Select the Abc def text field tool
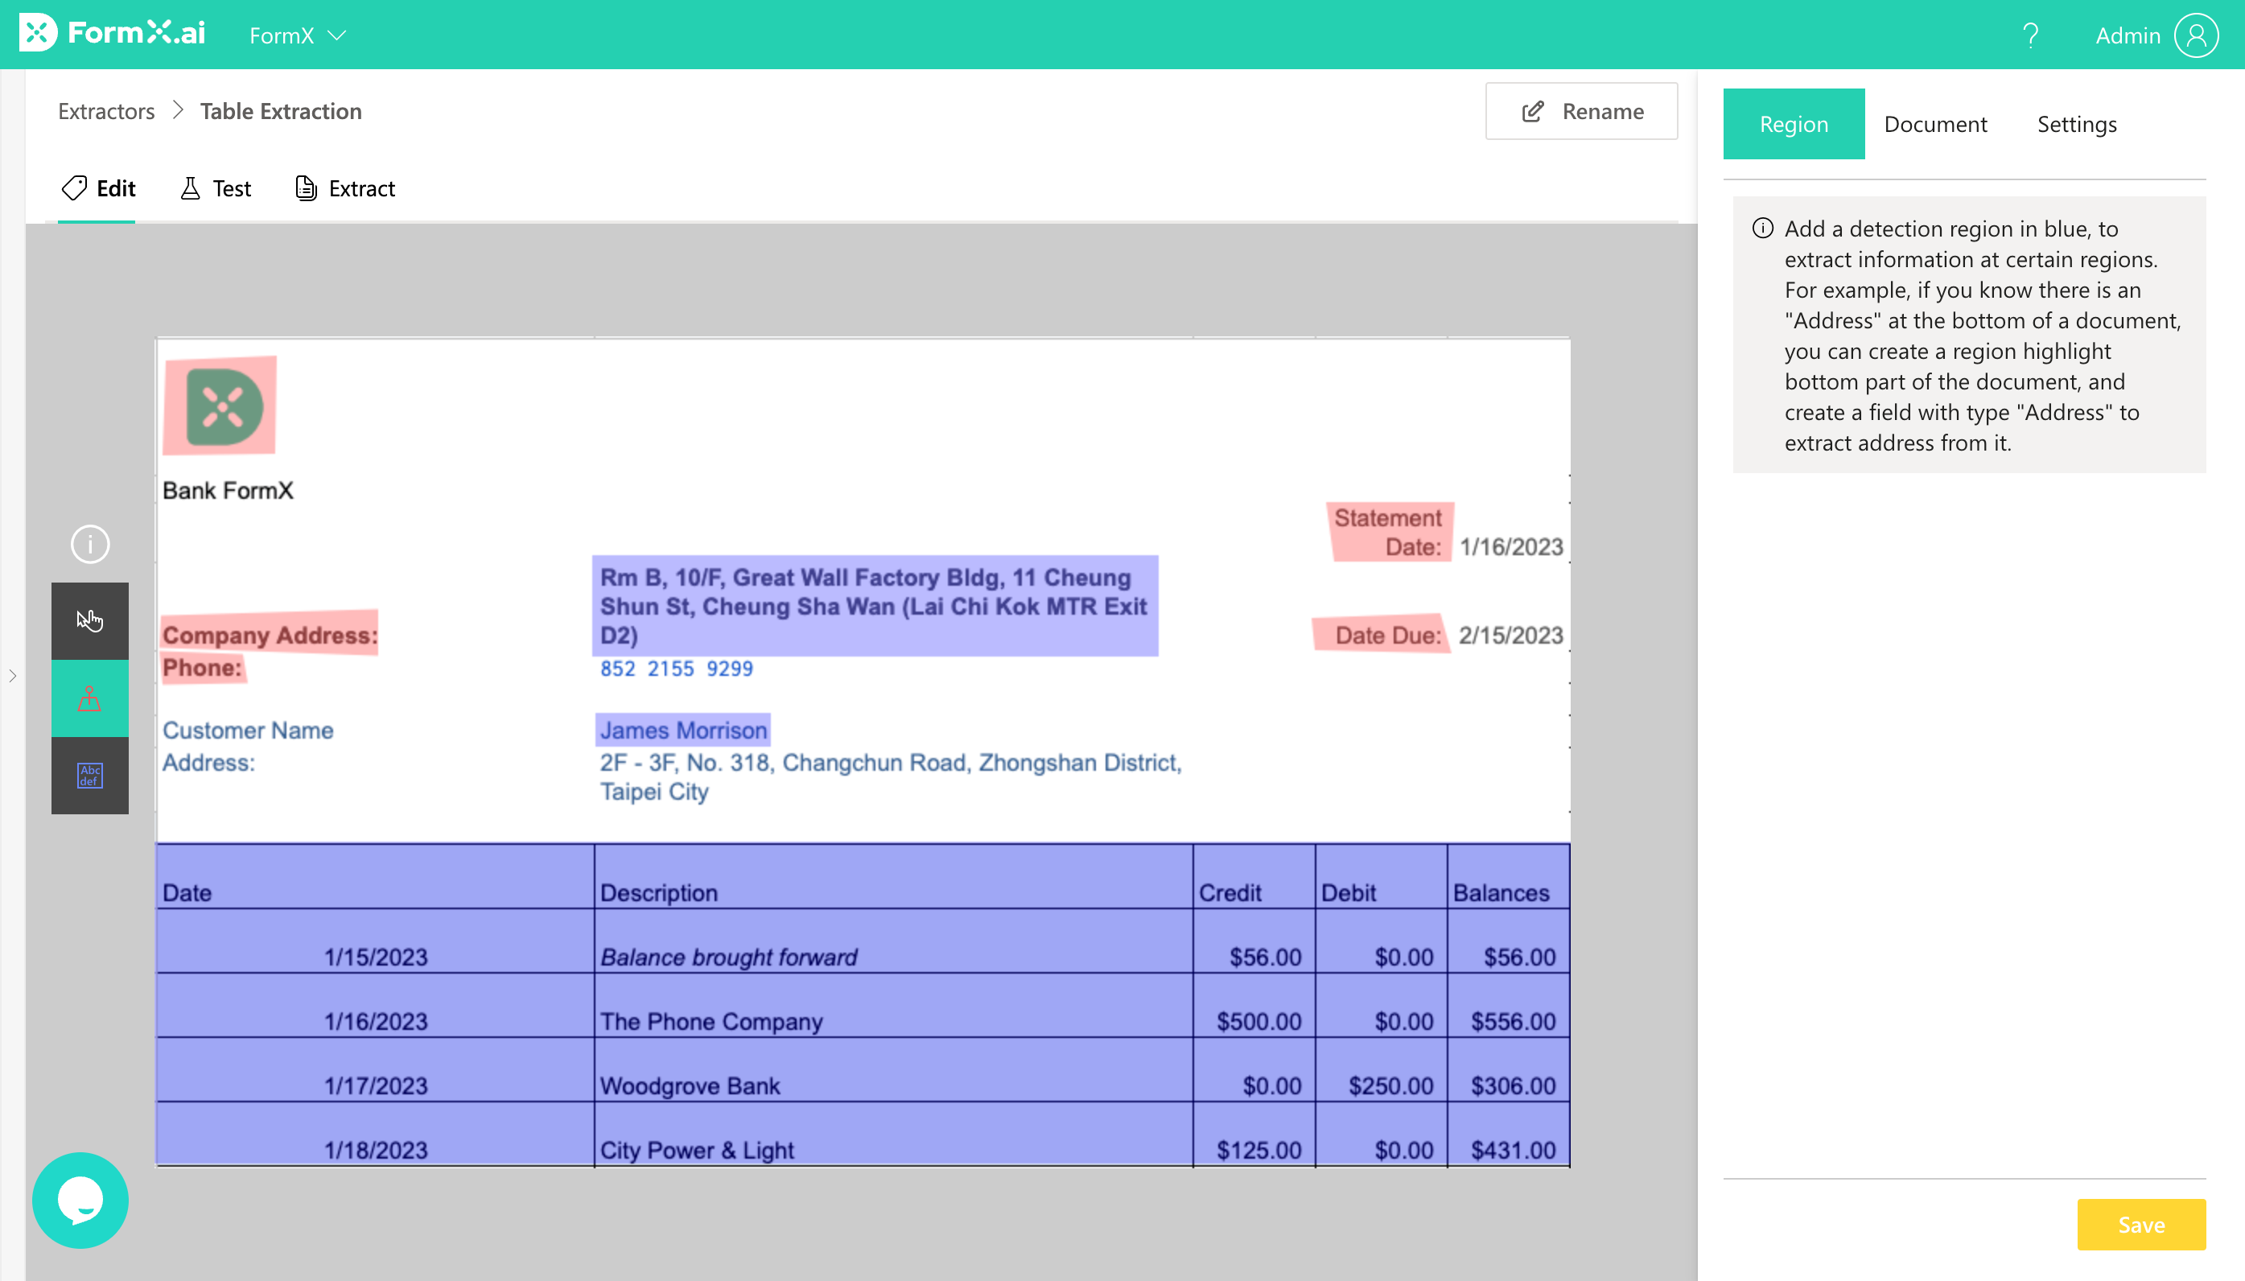Viewport: 2245px width, 1281px height. tap(90, 775)
